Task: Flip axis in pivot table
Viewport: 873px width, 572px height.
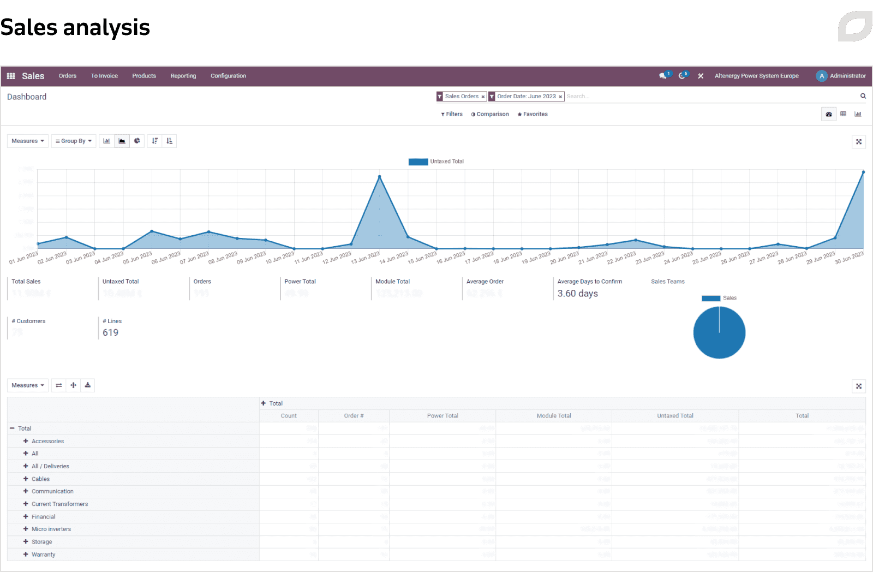Action: pyautogui.click(x=59, y=385)
